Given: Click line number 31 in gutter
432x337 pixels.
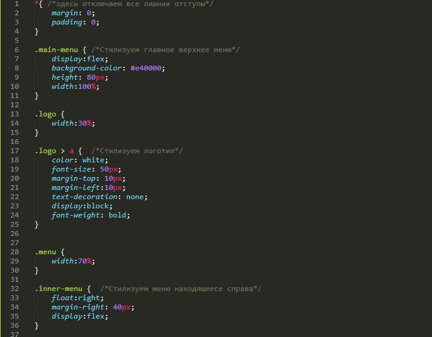Looking at the screenshot, I should [15, 279].
